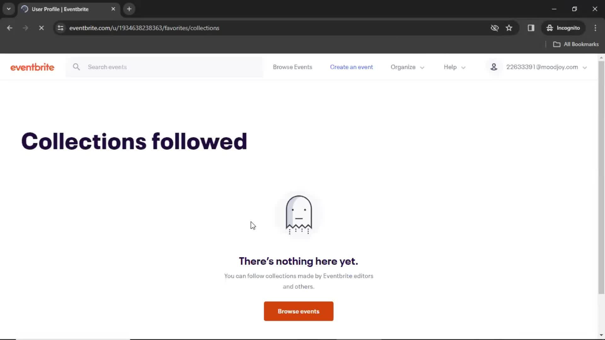The image size is (605, 340).
Task: Open the All Bookmarks folder
Action: (x=576, y=44)
